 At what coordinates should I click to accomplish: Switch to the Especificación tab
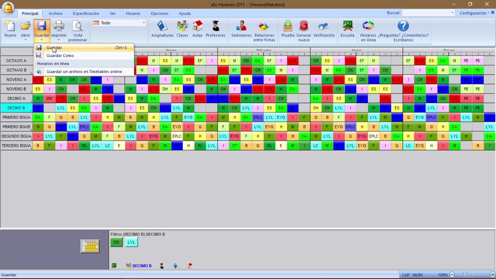tap(86, 14)
